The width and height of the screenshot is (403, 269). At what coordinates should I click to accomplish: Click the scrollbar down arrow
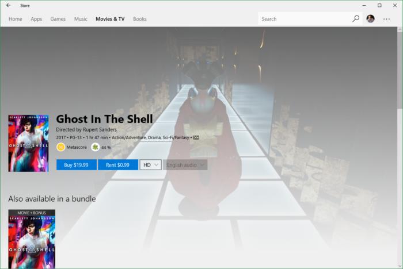click(400, 266)
